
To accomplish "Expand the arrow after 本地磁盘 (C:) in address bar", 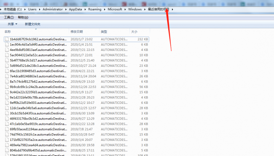I will (25, 9).
